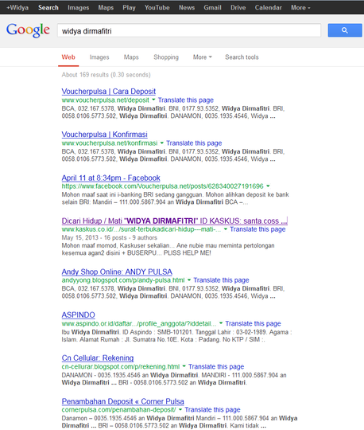
Task: Expand the More dropdown beside Shopping
Action: tap(202, 57)
